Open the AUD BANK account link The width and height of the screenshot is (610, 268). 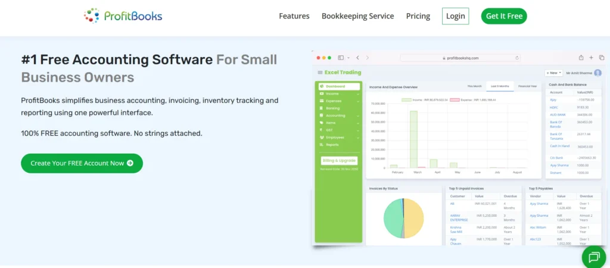[558, 115]
